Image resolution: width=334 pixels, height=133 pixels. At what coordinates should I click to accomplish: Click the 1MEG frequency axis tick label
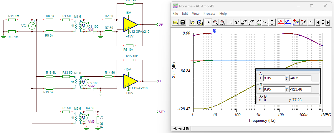[326, 115]
